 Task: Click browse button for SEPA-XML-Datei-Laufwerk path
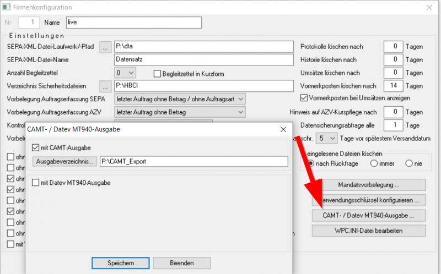pos(105,47)
